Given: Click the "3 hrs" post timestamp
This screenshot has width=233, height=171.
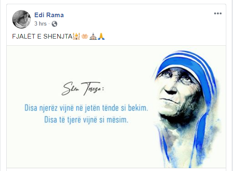Looking at the screenshot, I should tap(40, 24).
